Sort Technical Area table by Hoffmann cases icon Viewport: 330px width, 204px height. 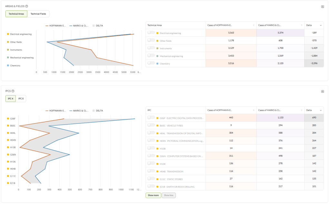click(253, 25)
